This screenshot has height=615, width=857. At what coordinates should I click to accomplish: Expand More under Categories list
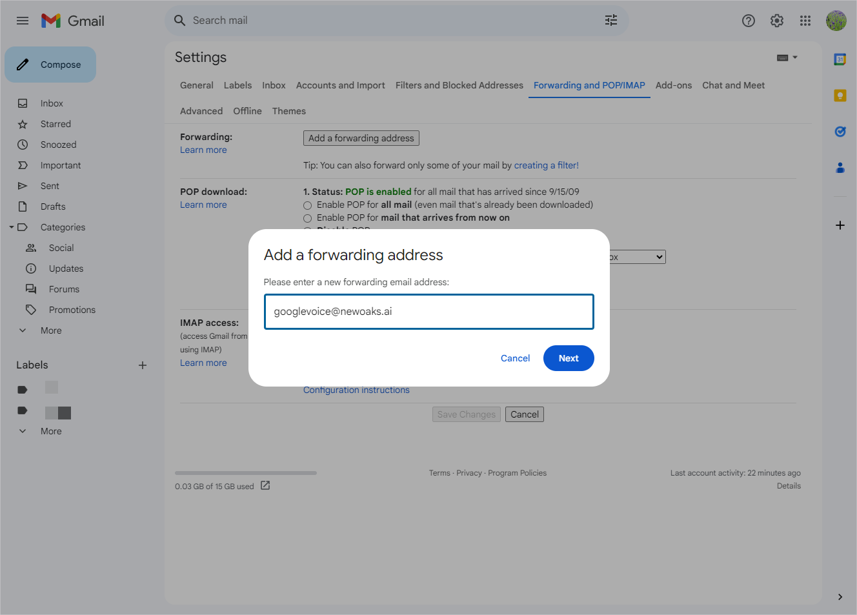click(23, 330)
